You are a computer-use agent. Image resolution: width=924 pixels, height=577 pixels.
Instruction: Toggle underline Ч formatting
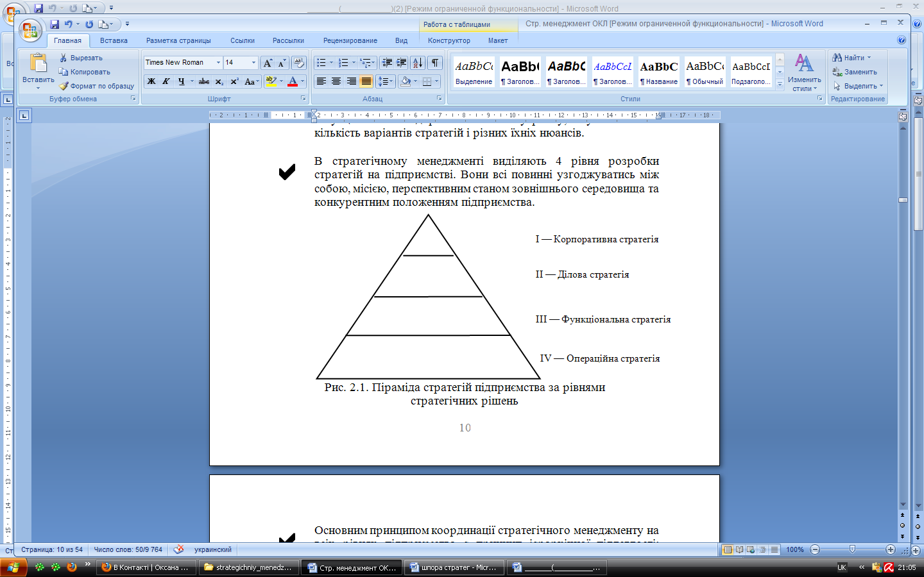pyautogui.click(x=182, y=81)
